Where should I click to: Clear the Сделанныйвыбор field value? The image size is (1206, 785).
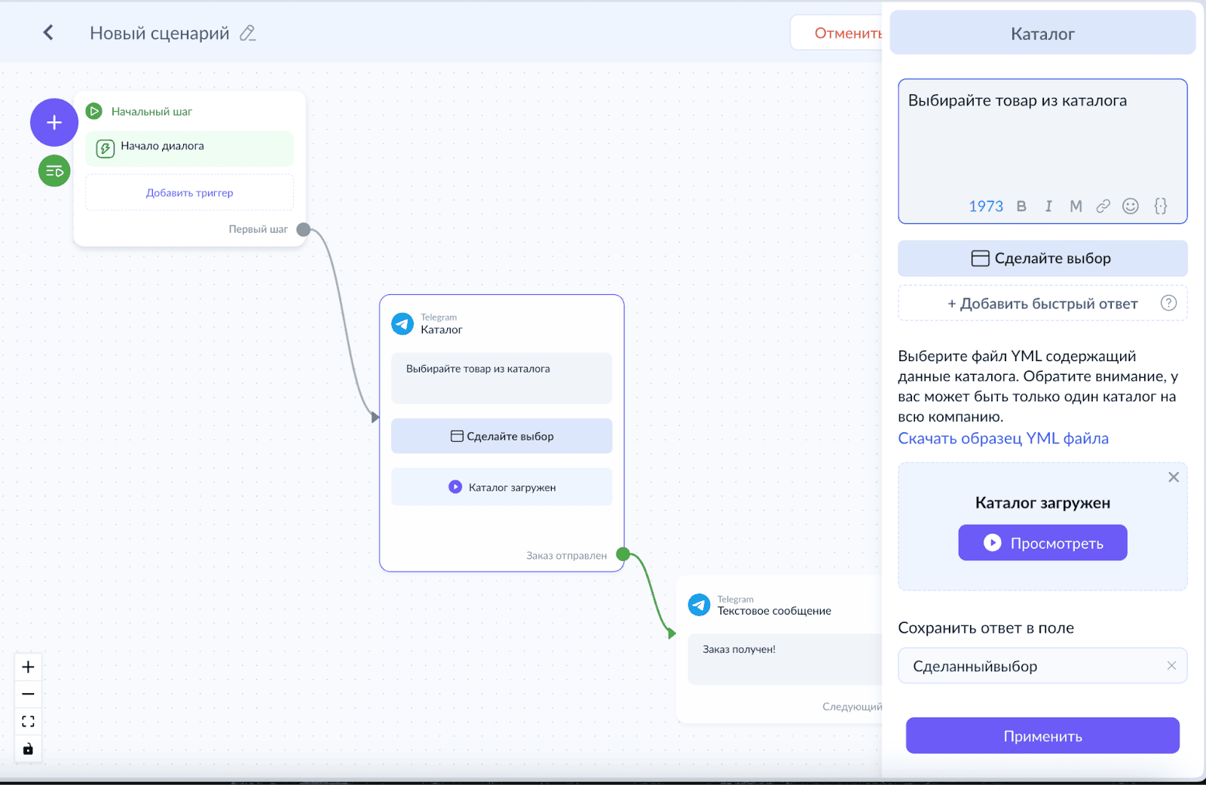[x=1171, y=665]
